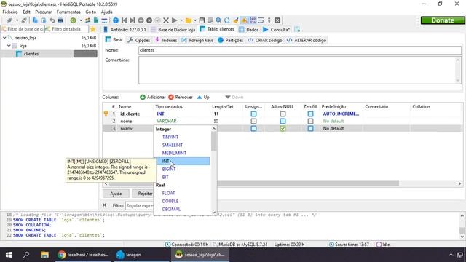Go to first row toolbar icon
466x262 pixels.
point(125,20)
